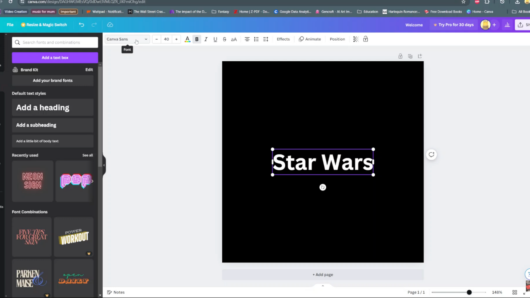This screenshot has height=298, width=530.
Task: Open letter and line spacing
Action: (x=266, y=39)
